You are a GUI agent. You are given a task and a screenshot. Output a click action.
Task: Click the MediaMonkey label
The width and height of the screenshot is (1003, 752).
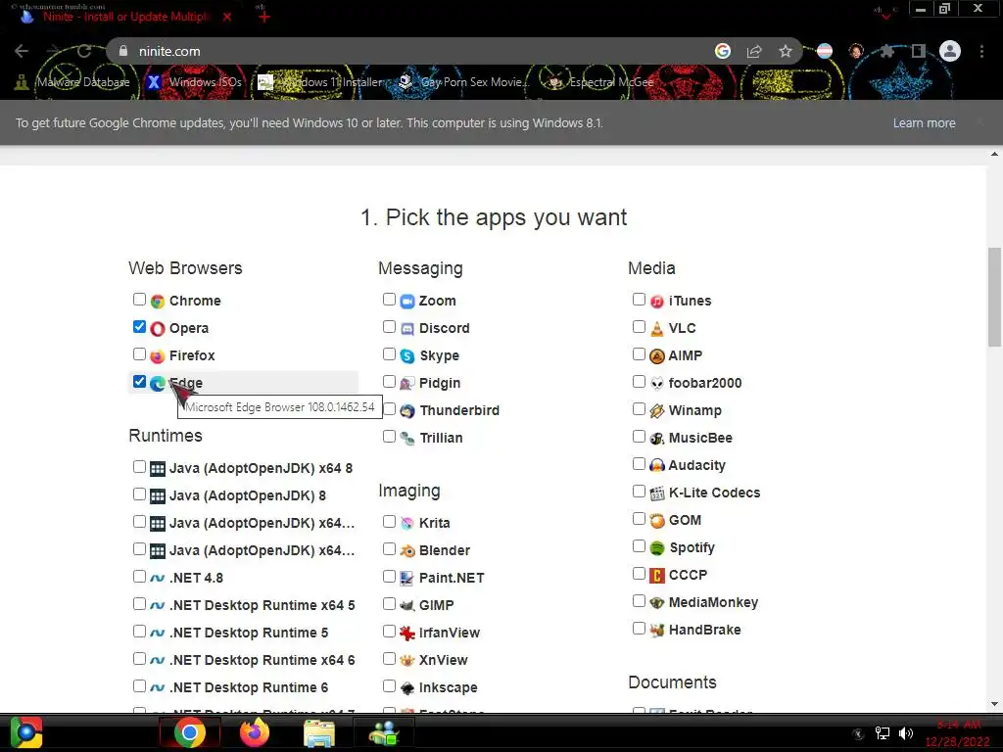[713, 602]
